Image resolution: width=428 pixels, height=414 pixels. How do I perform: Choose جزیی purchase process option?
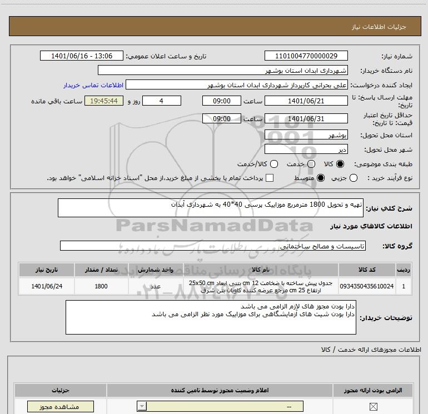353,178
